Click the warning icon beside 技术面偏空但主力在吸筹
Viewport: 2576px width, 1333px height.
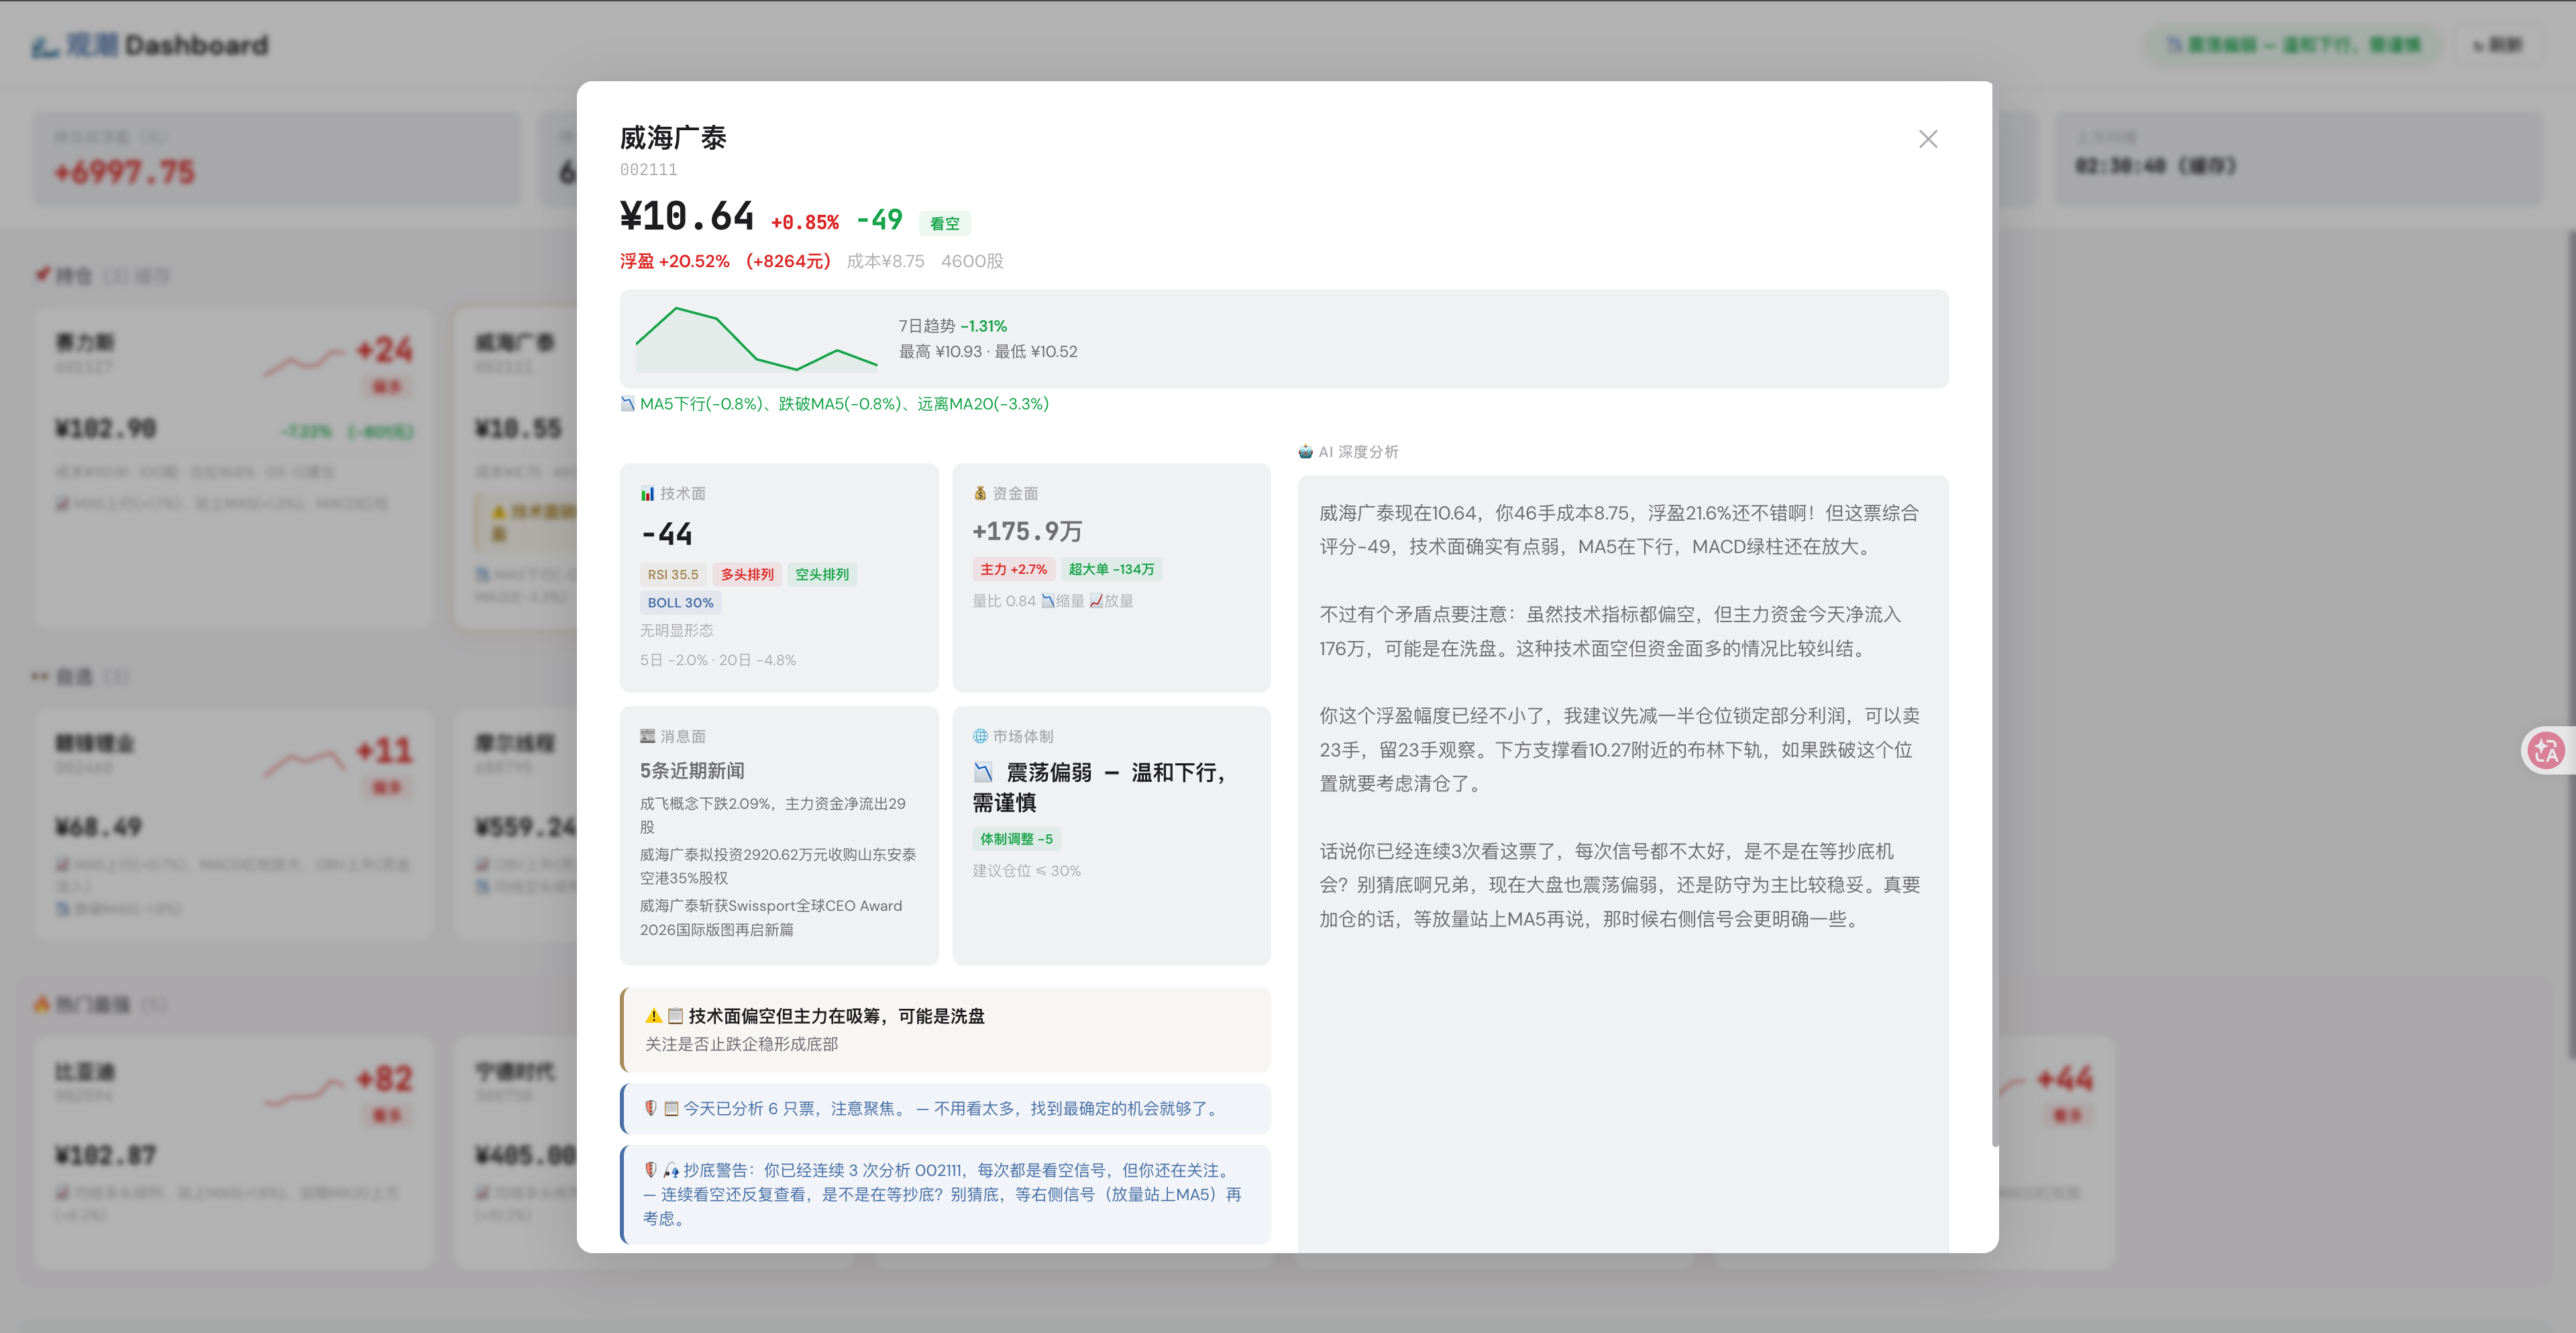pos(654,1016)
